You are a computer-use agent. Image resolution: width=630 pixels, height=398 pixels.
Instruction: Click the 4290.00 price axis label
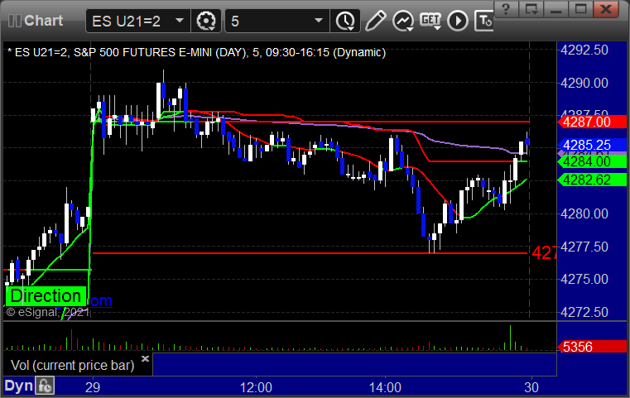click(x=584, y=83)
